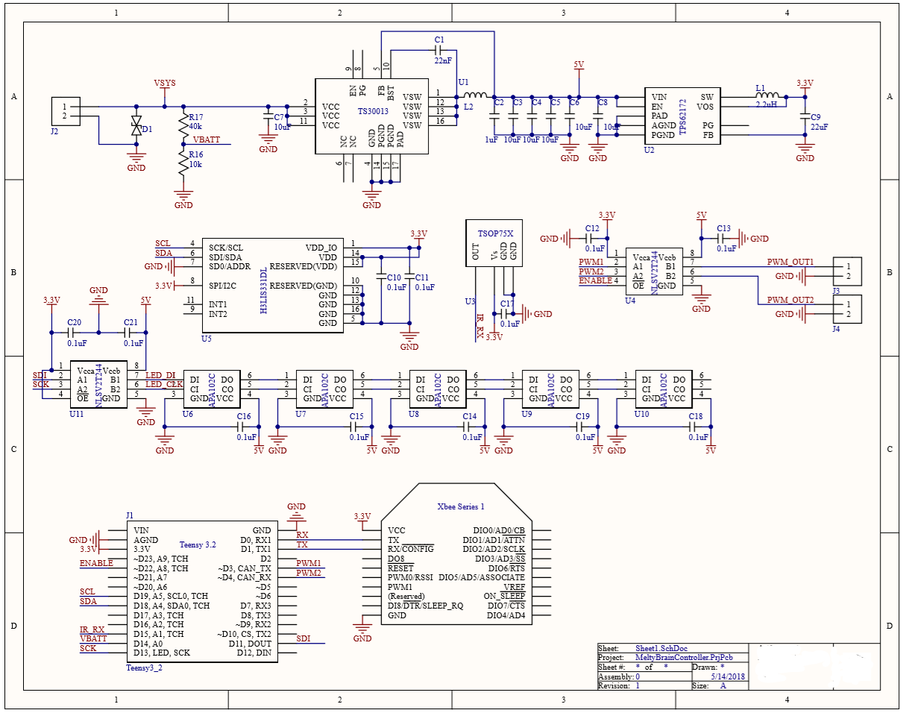Select capacitor C13 next to 5V
This screenshot has height=713, width=903.
tap(720, 239)
